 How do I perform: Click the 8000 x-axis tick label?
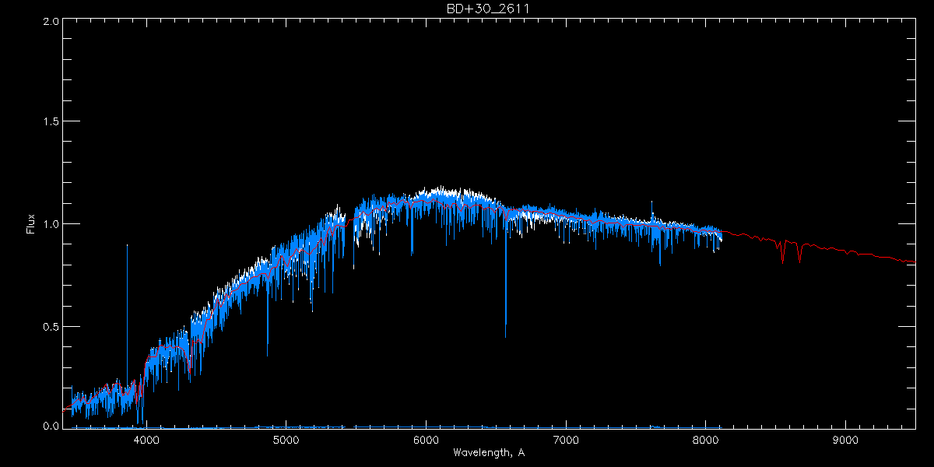706,440
